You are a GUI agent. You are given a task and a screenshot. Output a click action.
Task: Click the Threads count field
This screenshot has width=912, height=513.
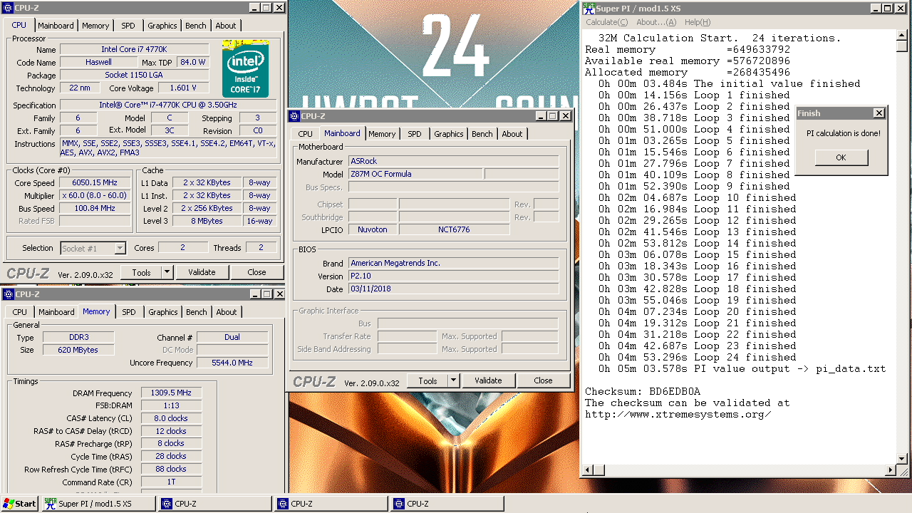point(261,248)
